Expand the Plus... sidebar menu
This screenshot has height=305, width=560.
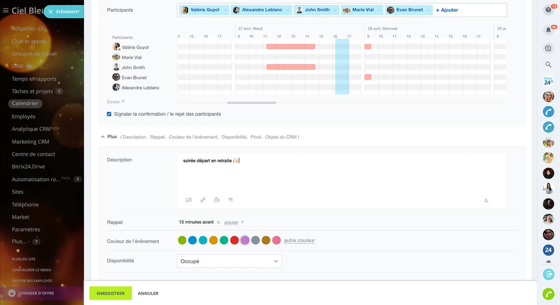tap(19, 241)
